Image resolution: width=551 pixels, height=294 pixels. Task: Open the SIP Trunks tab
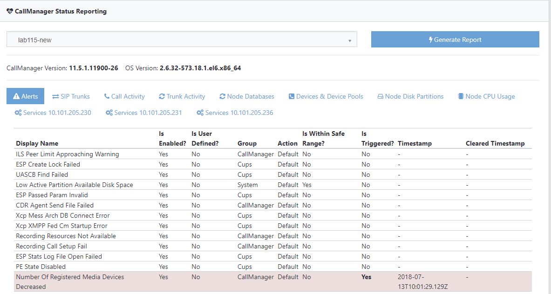(x=71, y=96)
